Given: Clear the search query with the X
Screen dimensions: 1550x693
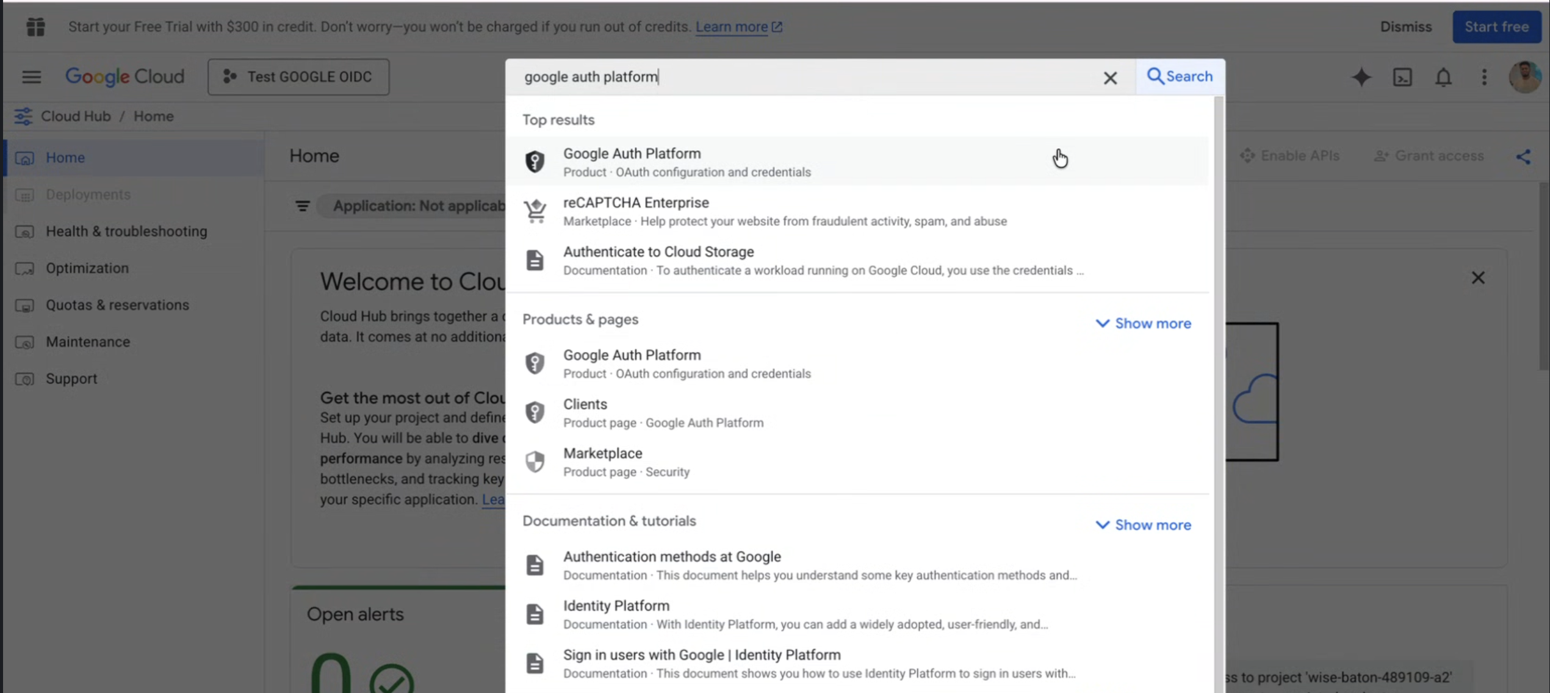Looking at the screenshot, I should pyautogui.click(x=1110, y=77).
